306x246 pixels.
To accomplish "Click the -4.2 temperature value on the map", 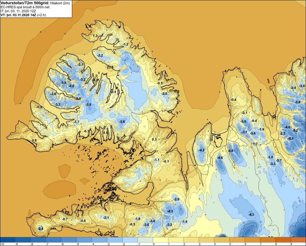I will tap(202, 150).
